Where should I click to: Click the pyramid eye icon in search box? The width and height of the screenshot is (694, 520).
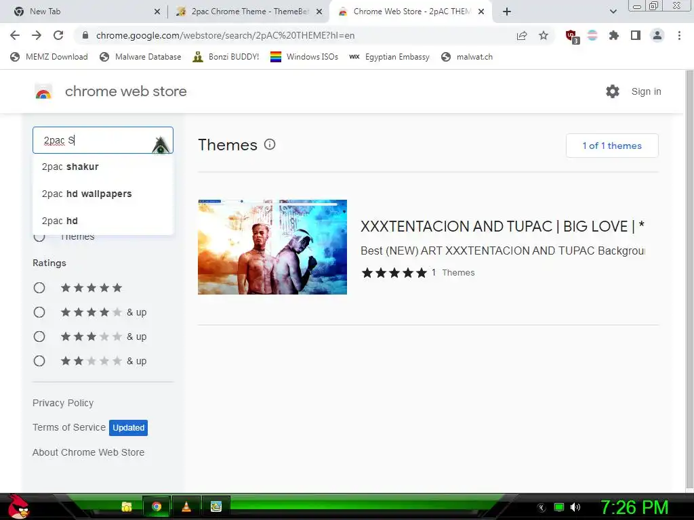click(160, 145)
